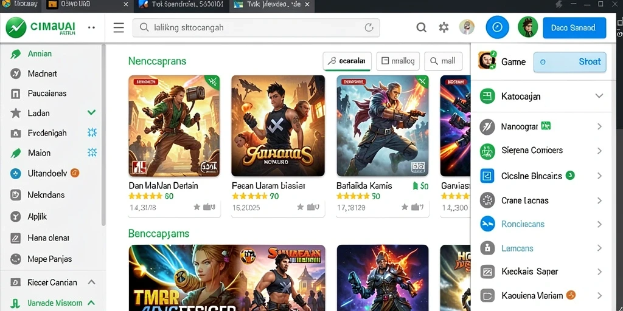The width and height of the screenshot is (623, 311).
Task: Expand the Sierena Comicers row arrow
Action: click(599, 151)
